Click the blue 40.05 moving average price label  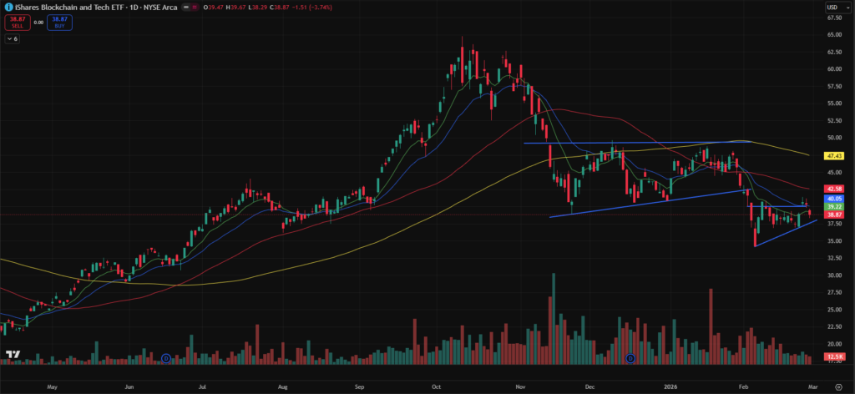pos(832,199)
